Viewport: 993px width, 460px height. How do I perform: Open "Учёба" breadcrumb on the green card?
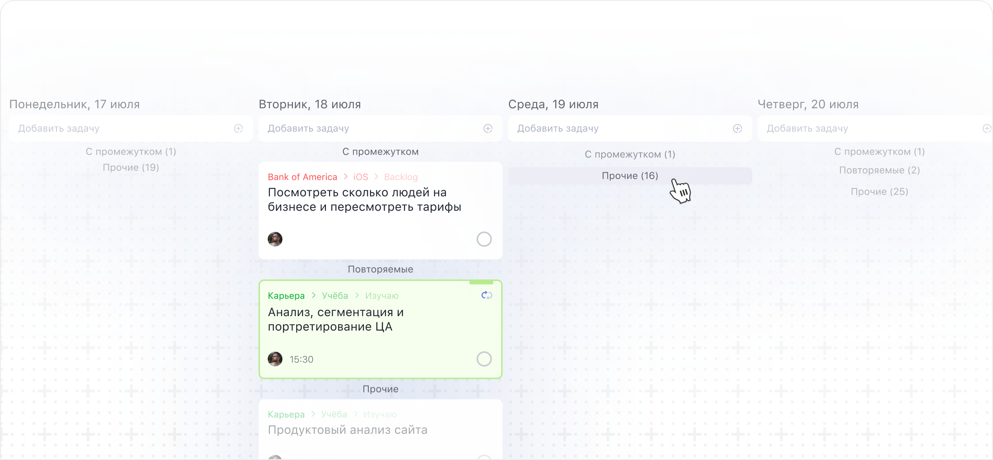click(x=335, y=296)
